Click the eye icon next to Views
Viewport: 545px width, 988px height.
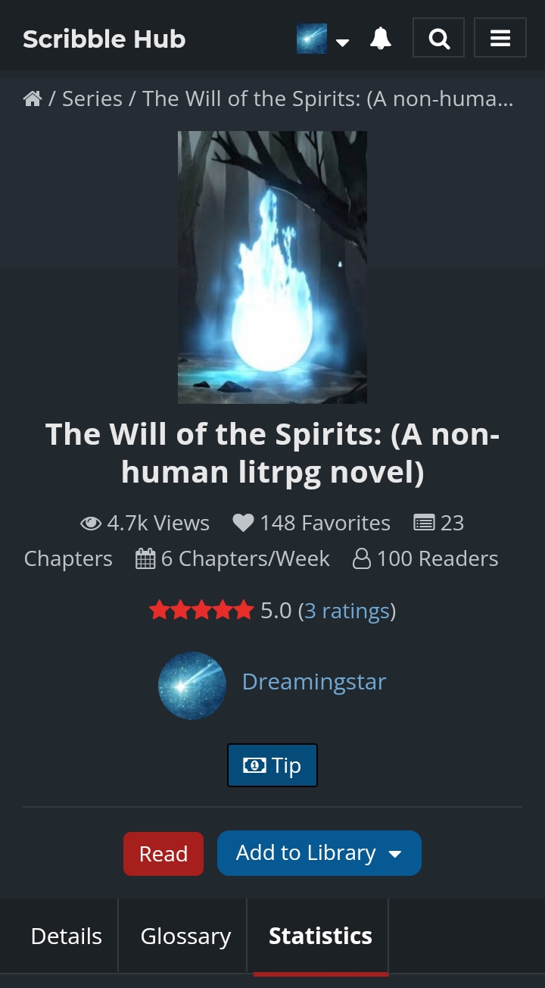[x=91, y=523]
